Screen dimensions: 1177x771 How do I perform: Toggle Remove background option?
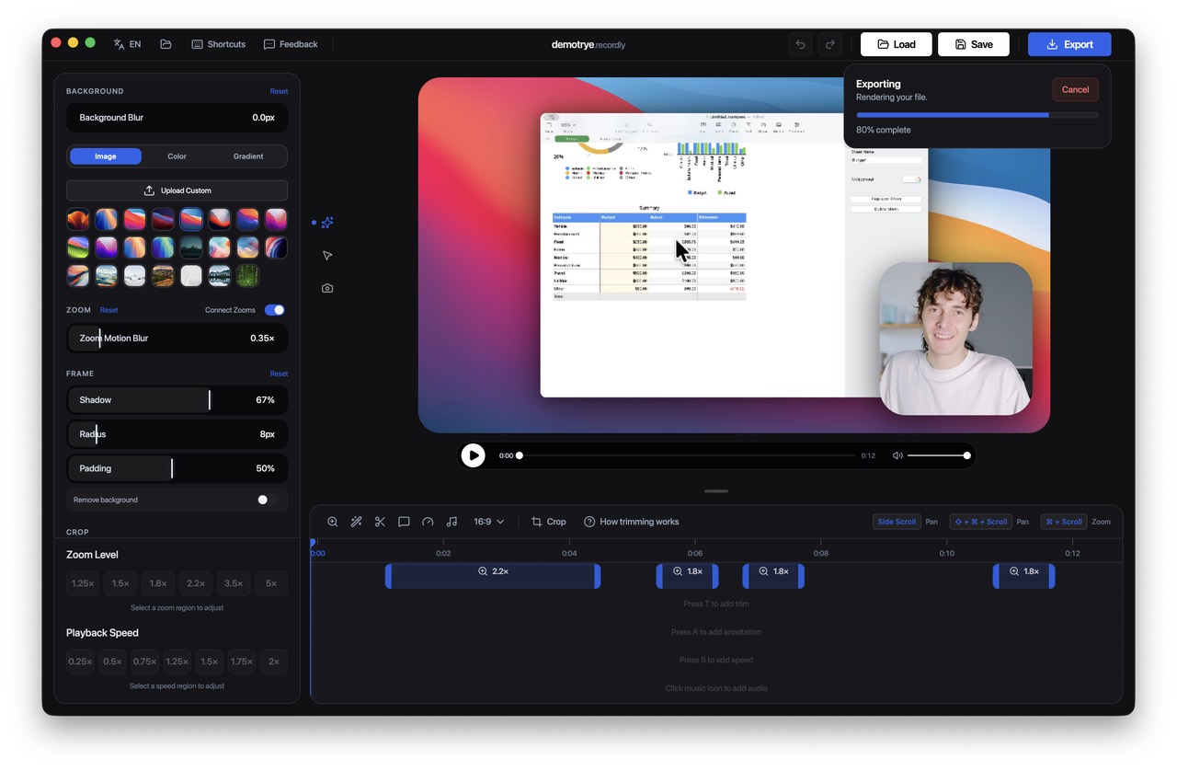click(262, 500)
